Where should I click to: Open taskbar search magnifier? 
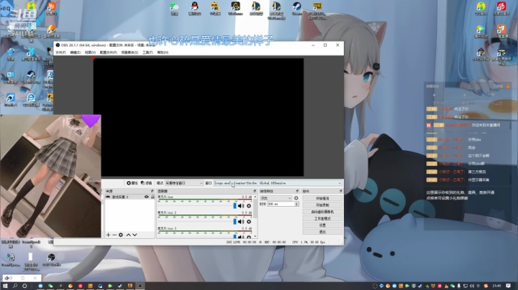coord(15,286)
